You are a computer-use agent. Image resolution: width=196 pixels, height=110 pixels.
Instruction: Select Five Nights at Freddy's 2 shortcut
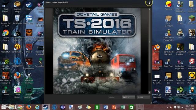pos(6,78)
